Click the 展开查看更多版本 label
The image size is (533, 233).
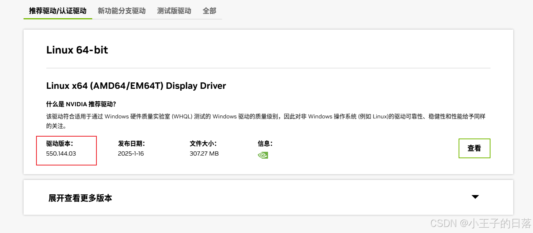point(80,198)
